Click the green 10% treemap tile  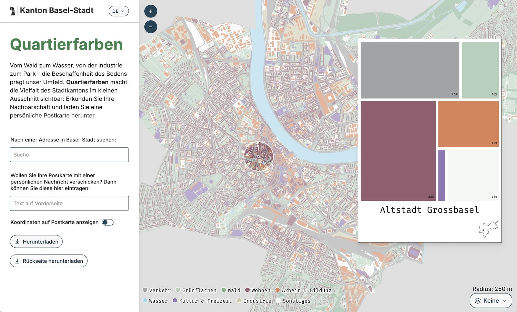pyautogui.click(x=480, y=70)
